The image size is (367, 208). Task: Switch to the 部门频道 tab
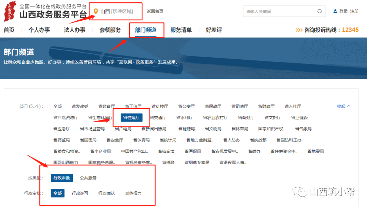tap(146, 30)
